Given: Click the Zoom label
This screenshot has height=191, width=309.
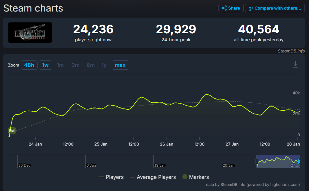Looking at the screenshot, I should point(13,65).
